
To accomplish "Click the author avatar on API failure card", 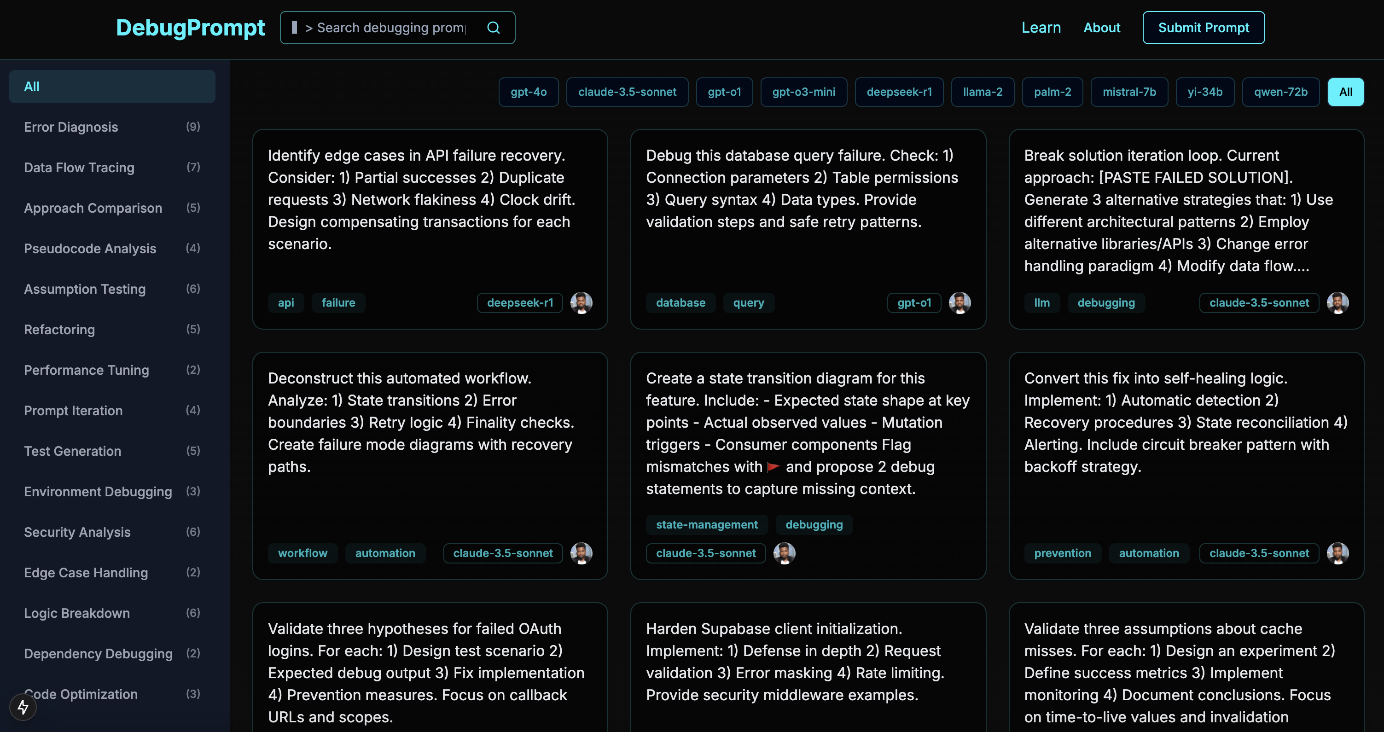I will click(x=582, y=302).
